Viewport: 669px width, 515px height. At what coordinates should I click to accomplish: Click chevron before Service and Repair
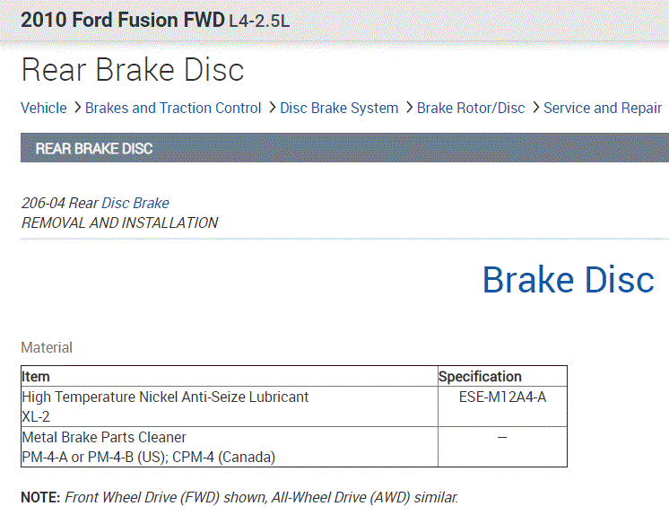click(534, 108)
